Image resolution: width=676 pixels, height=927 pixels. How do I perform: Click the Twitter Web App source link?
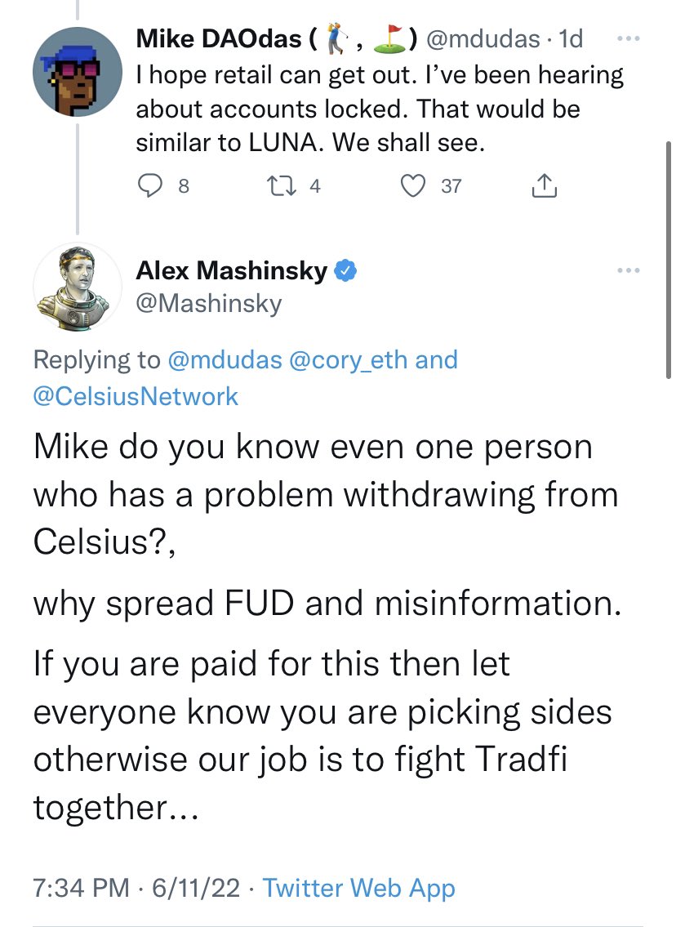click(360, 888)
